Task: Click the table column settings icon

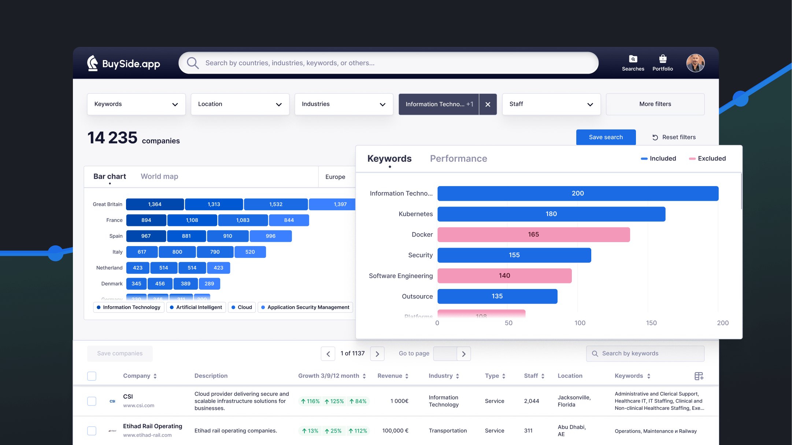Action: coord(699,376)
